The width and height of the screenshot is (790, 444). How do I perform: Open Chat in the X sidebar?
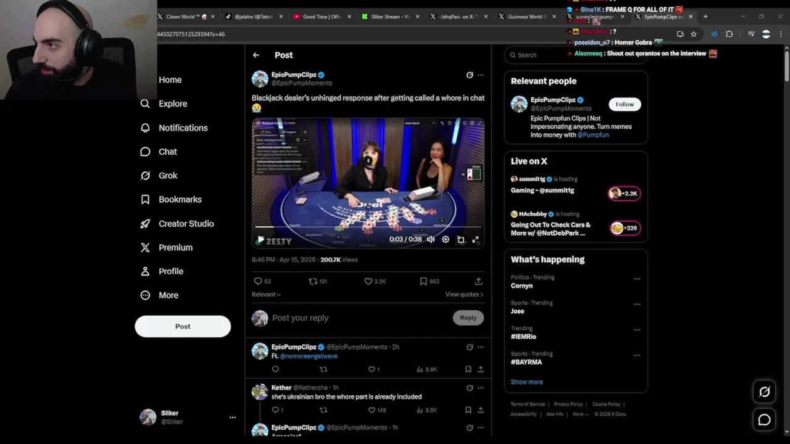point(159,152)
